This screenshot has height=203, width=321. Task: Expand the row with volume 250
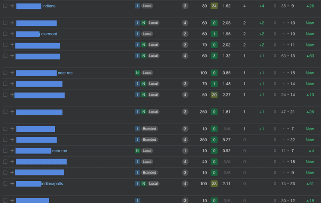click(x=12, y=112)
